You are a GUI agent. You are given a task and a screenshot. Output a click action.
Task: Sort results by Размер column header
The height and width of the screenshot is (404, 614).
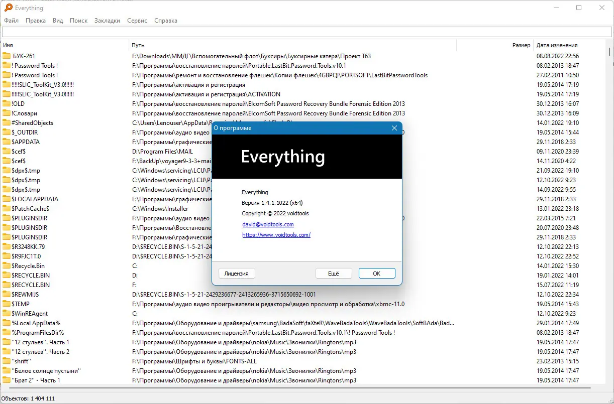click(495, 45)
